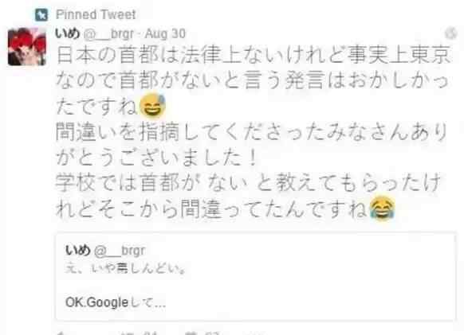Viewport: 464px width, 335px height.
Task: Click @__brgr handle inside quoted tweet
Action: (x=120, y=251)
